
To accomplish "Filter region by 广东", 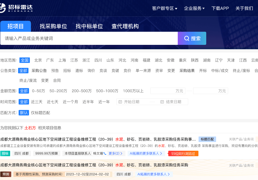I will point(50,60).
